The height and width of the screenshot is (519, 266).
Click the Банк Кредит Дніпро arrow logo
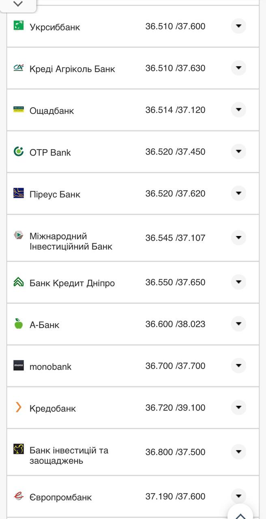[x=18, y=282]
